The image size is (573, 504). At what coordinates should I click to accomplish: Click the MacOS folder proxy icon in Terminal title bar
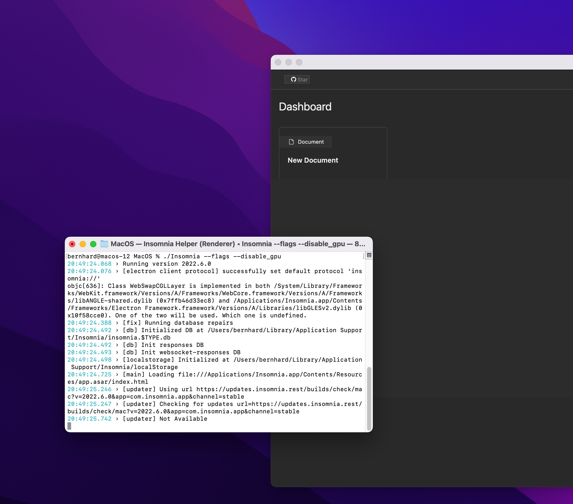105,244
